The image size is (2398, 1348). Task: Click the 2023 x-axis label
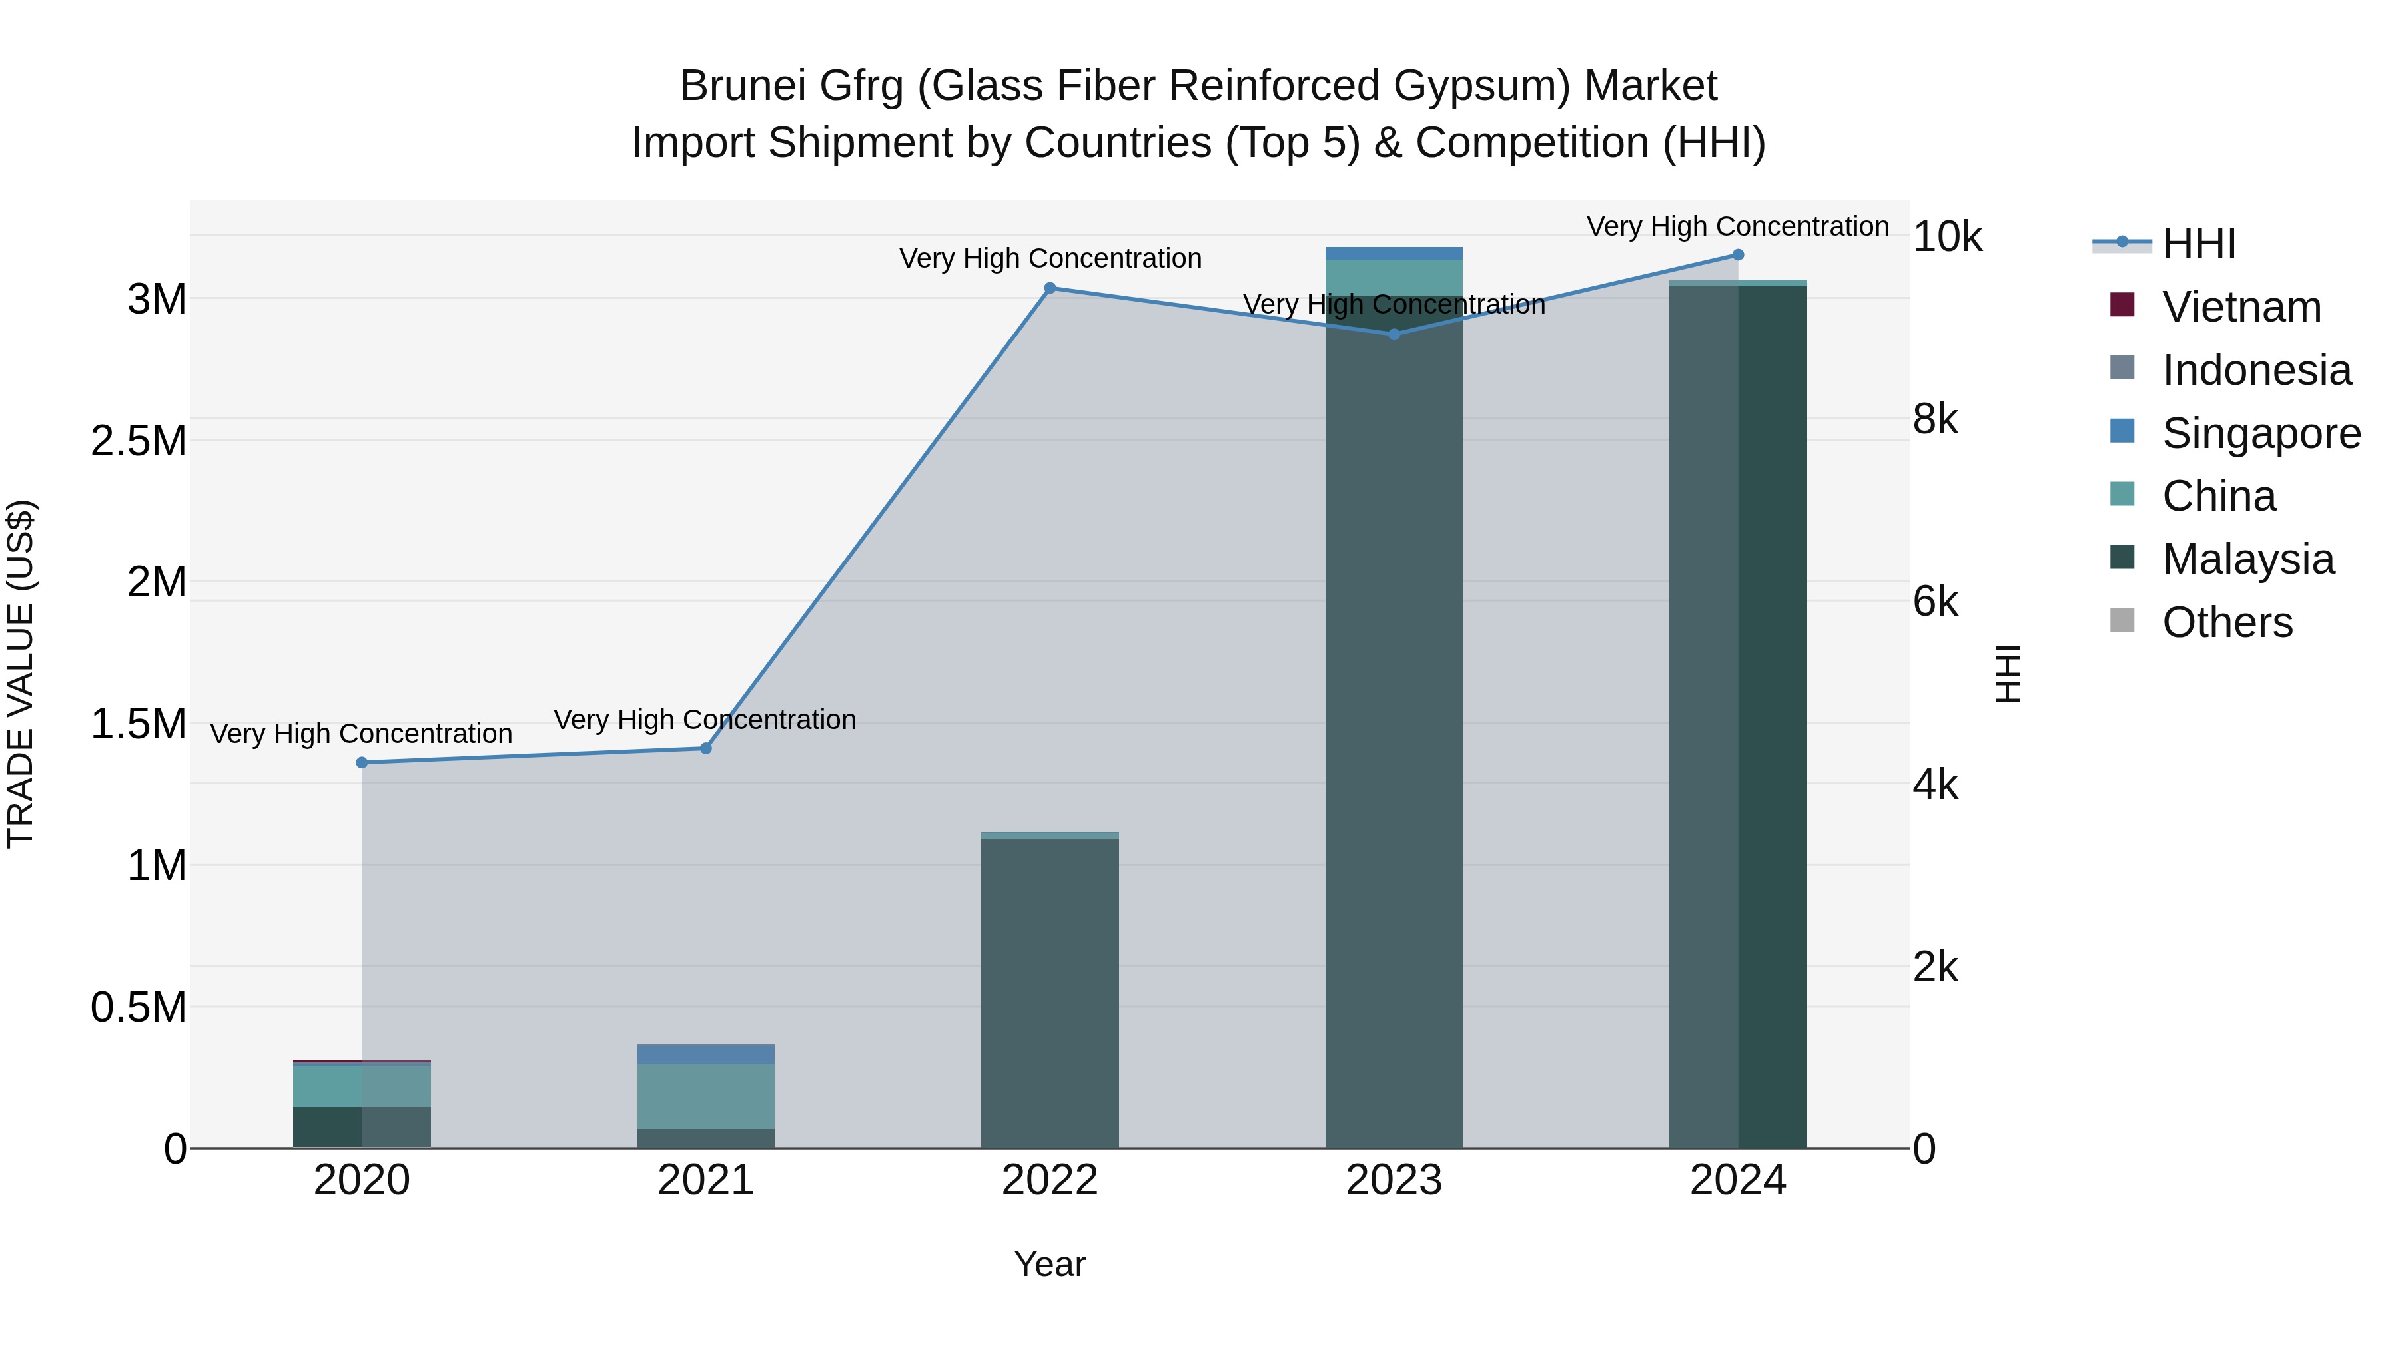pyautogui.click(x=1394, y=1180)
